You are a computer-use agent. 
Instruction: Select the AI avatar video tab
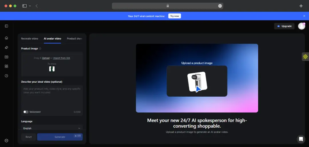pyautogui.click(x=52, y=39)
